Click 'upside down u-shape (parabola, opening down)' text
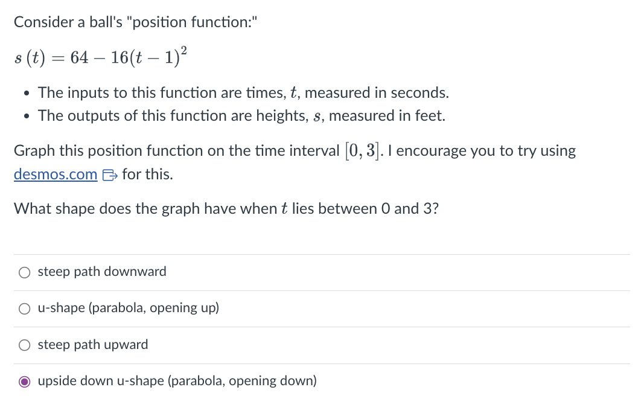The image size is (641, 413). coord(177,381)
